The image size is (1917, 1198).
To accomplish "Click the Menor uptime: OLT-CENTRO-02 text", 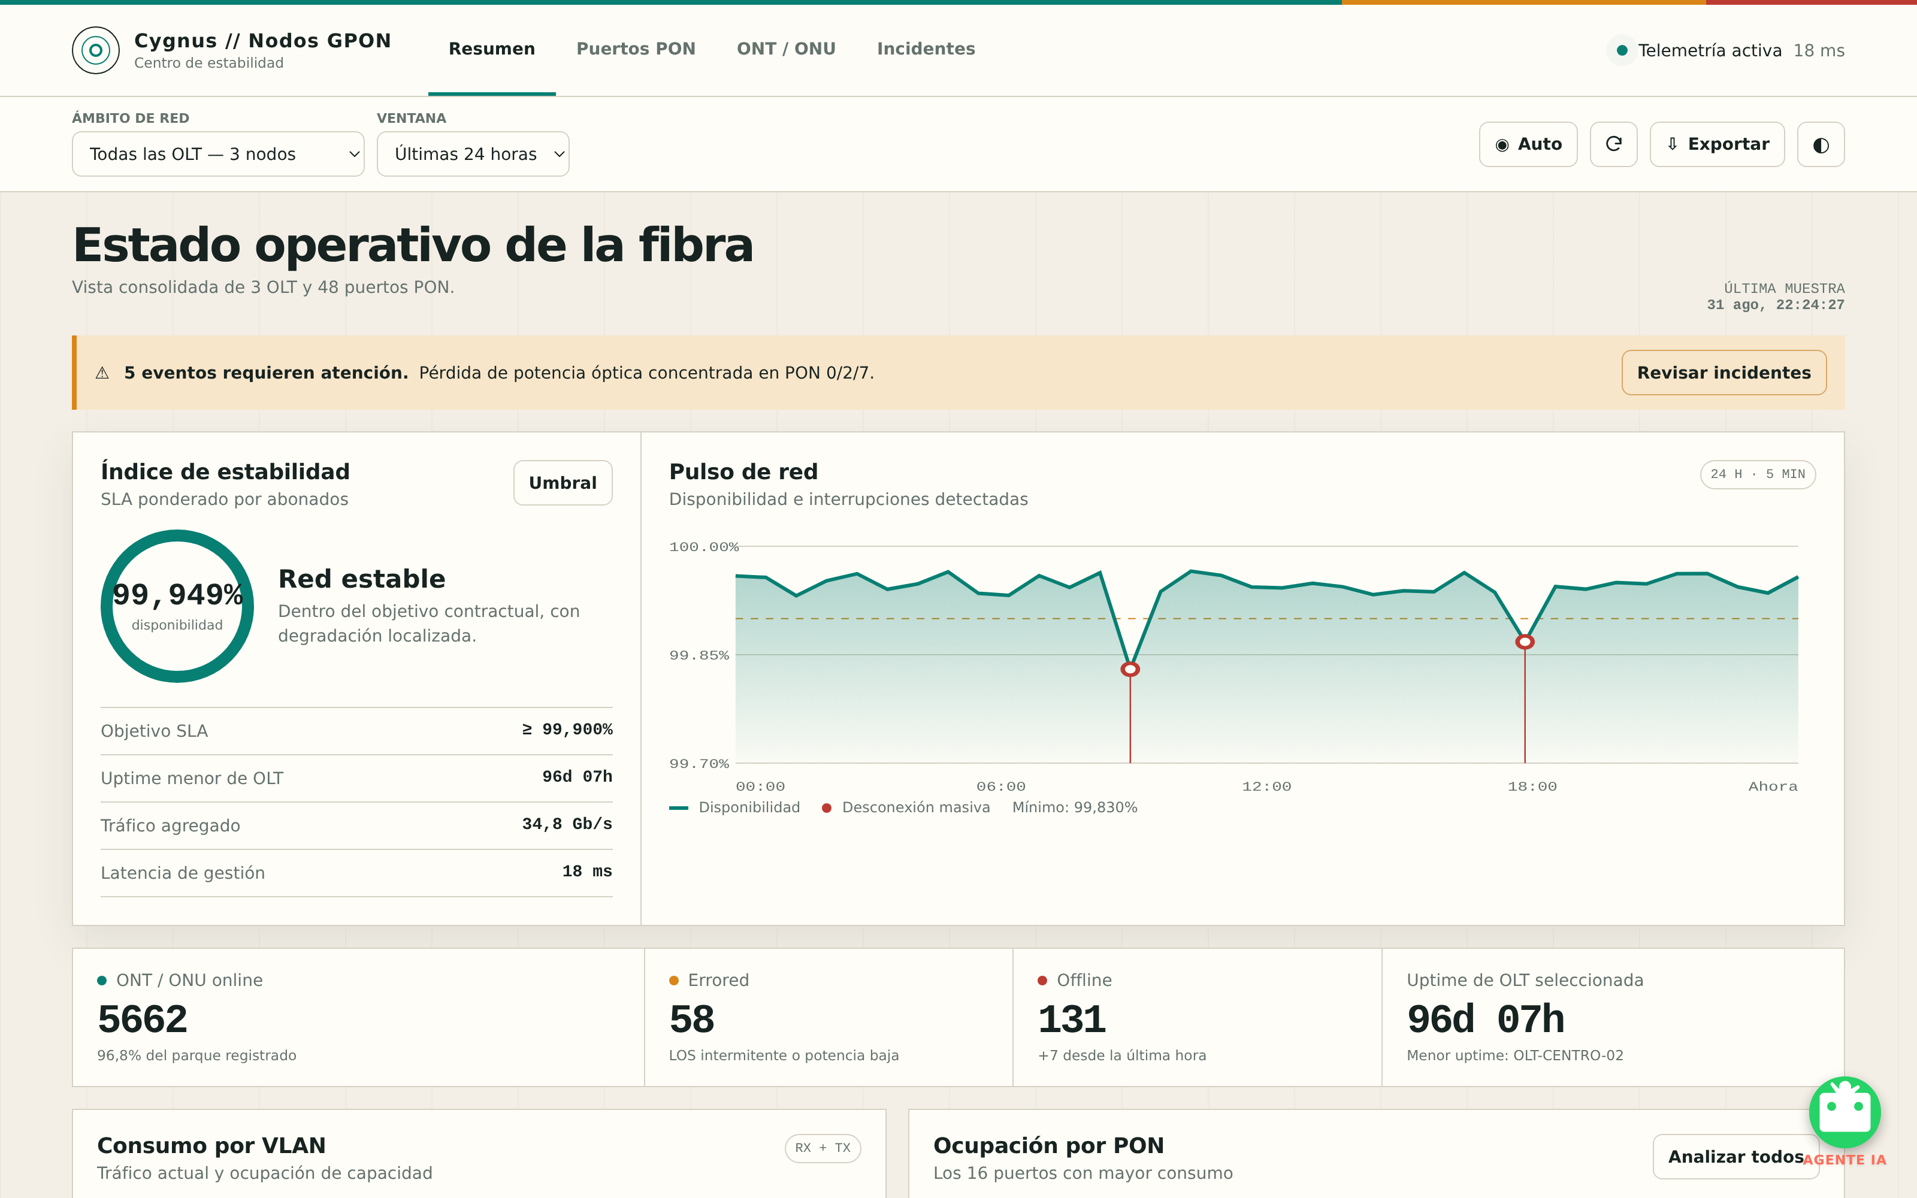I will [x=1514, y=1055].
